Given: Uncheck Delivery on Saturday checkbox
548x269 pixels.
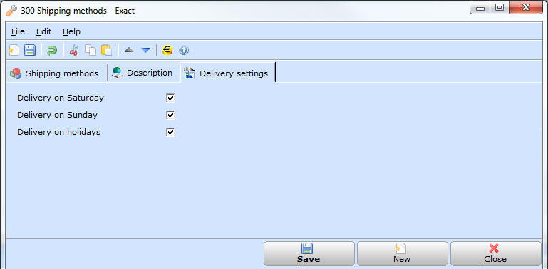Looking at the screenshot, I should pos(170,98).
